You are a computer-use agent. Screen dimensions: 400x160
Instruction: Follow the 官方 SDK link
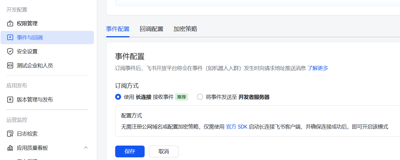[x=237, y=127]
